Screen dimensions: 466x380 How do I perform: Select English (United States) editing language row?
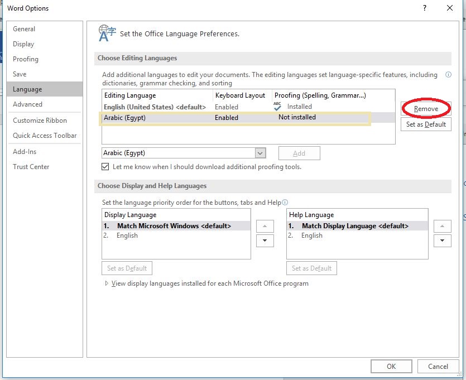pyautogui.click(x=248, y=107)
